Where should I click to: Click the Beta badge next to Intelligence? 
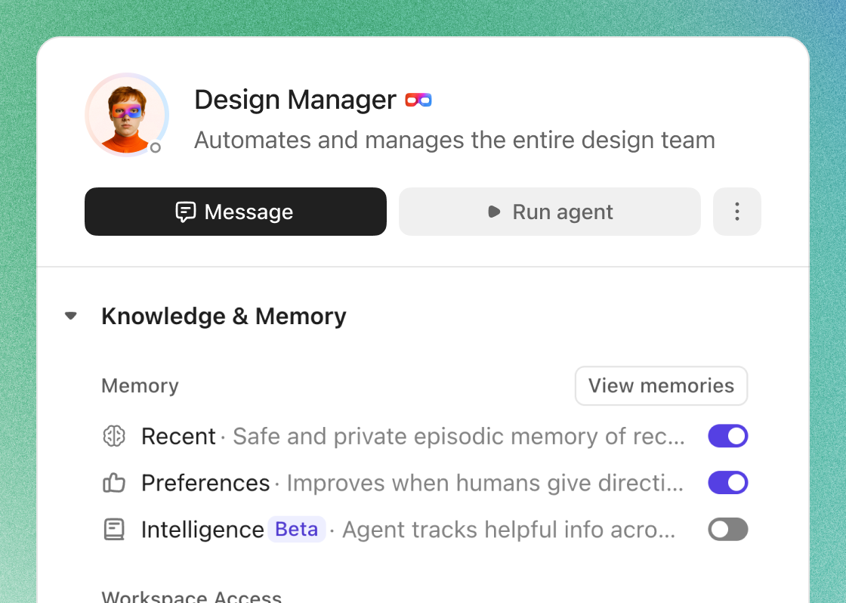[x=296, y=530]
